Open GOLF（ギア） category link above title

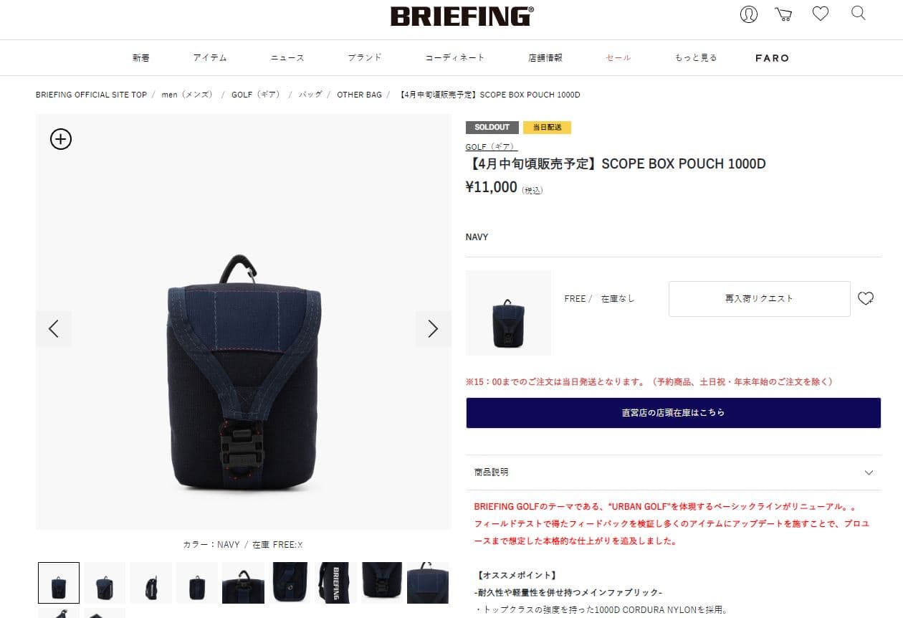click(x=491, y=147)
